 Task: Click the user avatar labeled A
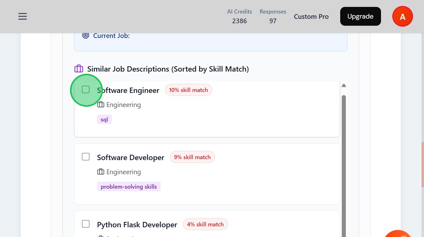click(x=402, y=17)
